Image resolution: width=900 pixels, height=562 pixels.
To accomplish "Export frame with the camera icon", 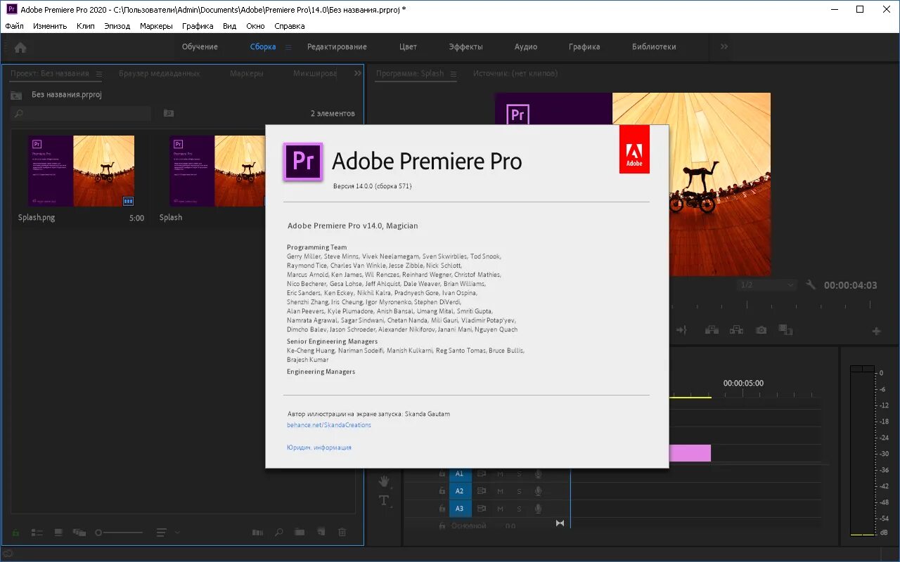I will point(761,330).
